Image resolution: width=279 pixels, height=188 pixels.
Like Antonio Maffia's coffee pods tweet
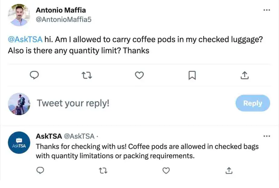[x=139, y=75]
